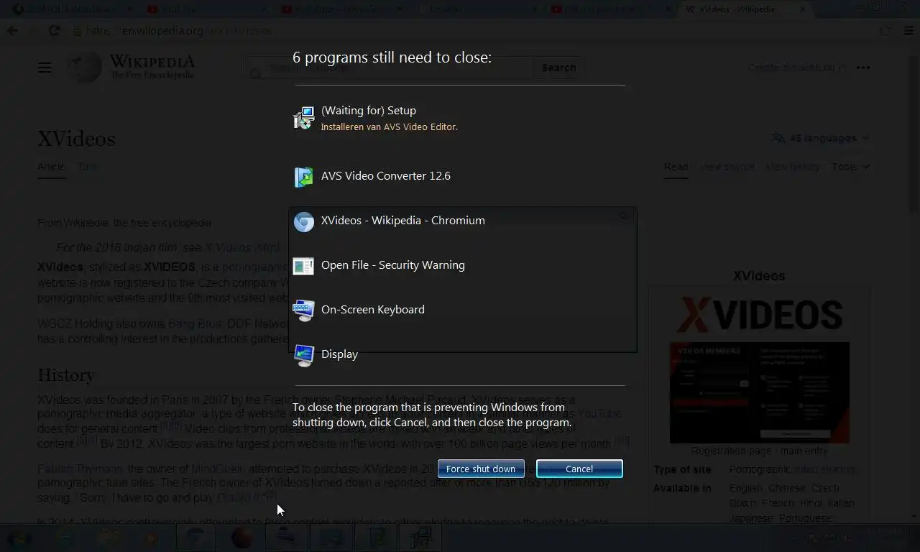Reload the page in Chromium
The width and height of the screenshot is (920, 552).
(x=54, y=31)
